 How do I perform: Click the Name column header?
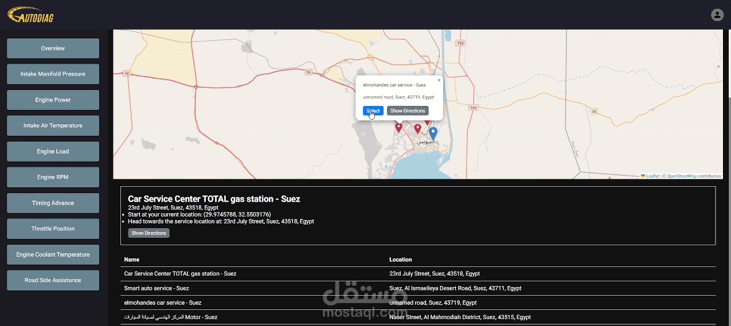point(131,260)
